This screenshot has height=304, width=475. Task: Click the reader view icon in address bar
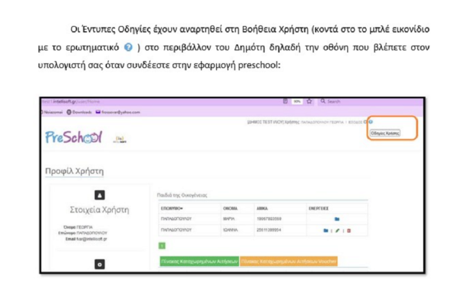(x=285, y=102)
